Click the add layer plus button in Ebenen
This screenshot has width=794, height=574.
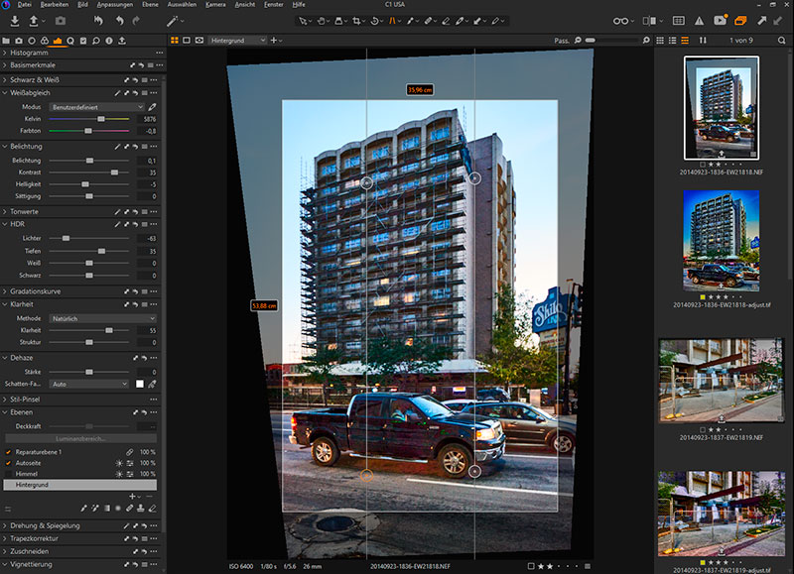(132, 497)
